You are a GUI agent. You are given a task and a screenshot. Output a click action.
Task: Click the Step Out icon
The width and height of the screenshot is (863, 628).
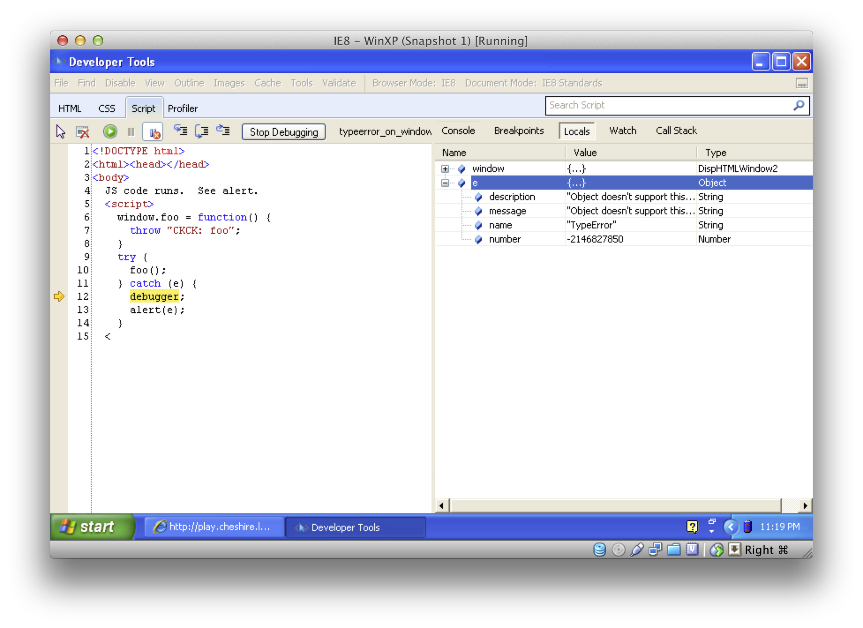coord(223,131)
